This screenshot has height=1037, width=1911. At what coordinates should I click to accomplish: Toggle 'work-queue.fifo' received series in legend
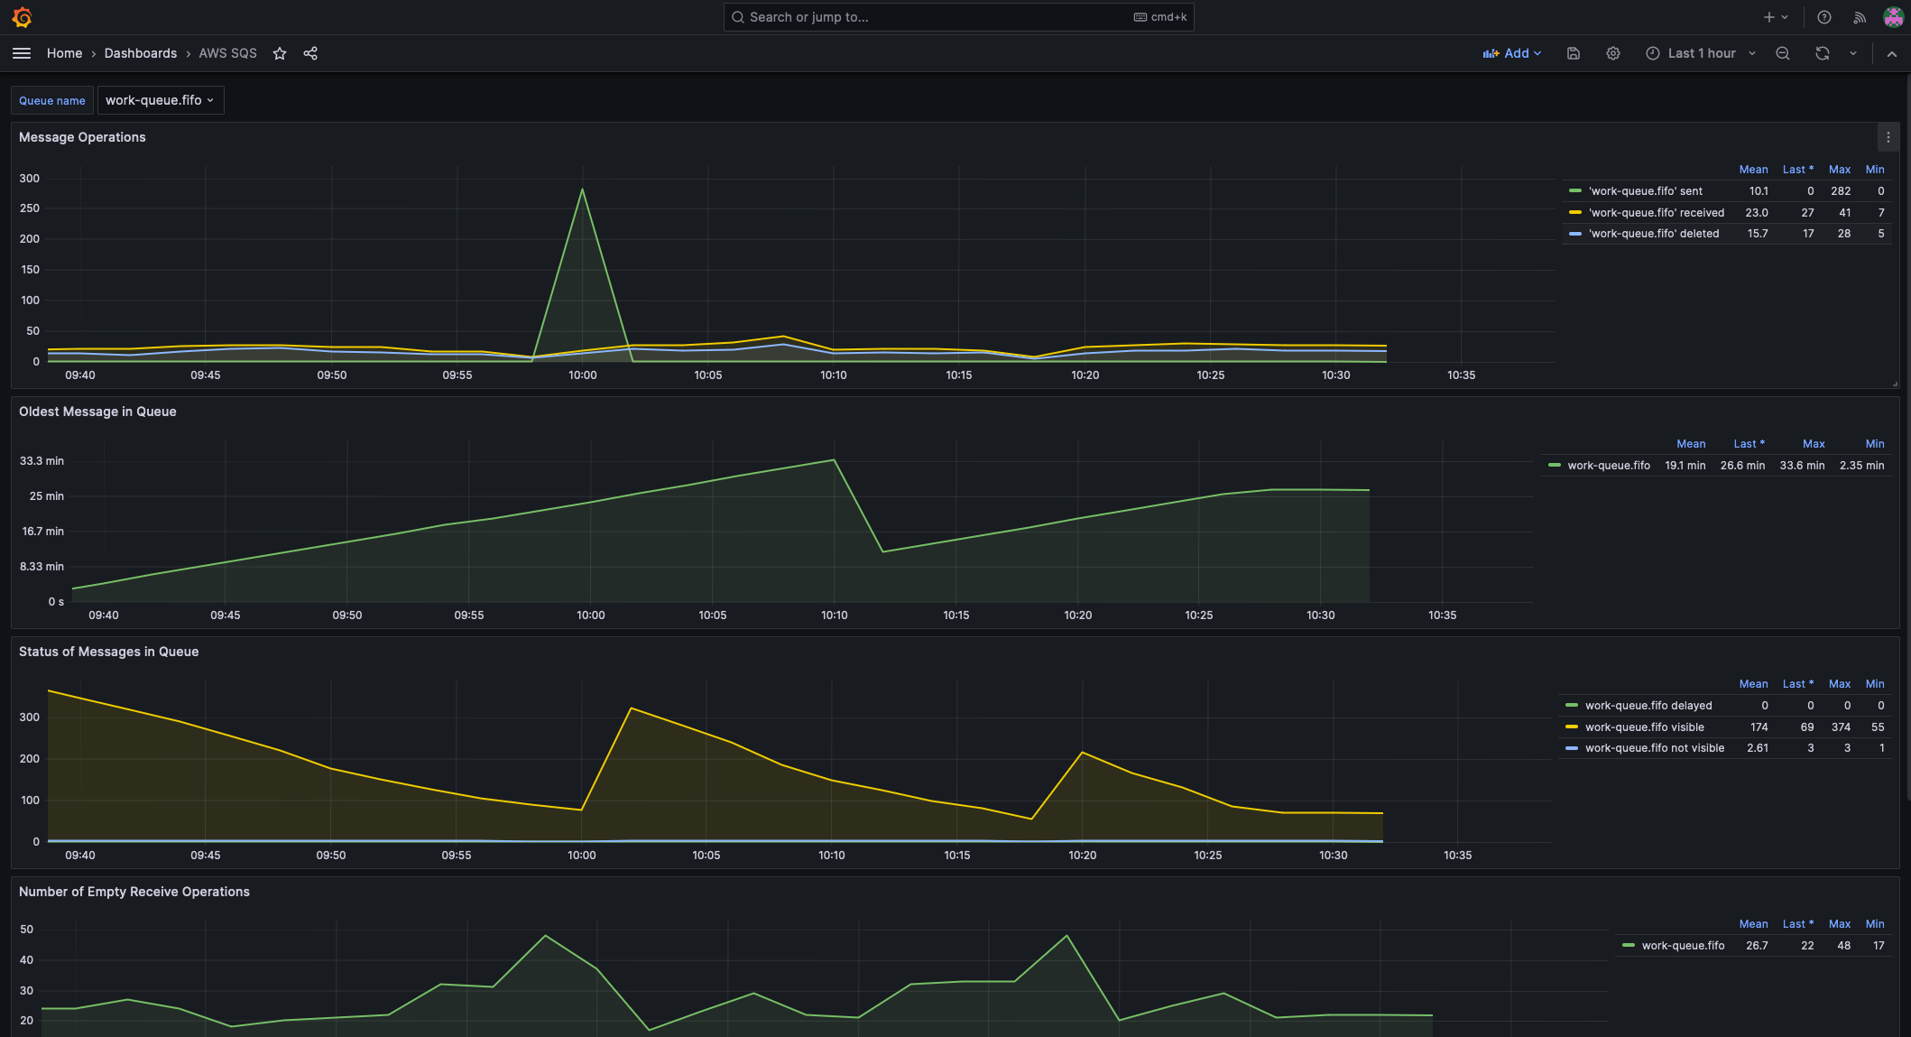point(1656,213)
